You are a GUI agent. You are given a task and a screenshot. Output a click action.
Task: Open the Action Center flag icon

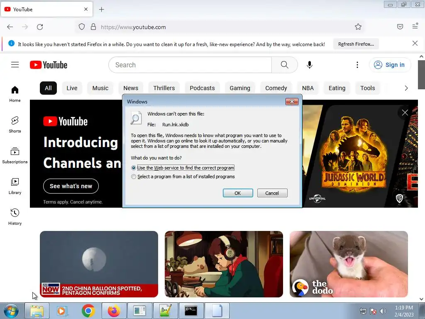373,311
